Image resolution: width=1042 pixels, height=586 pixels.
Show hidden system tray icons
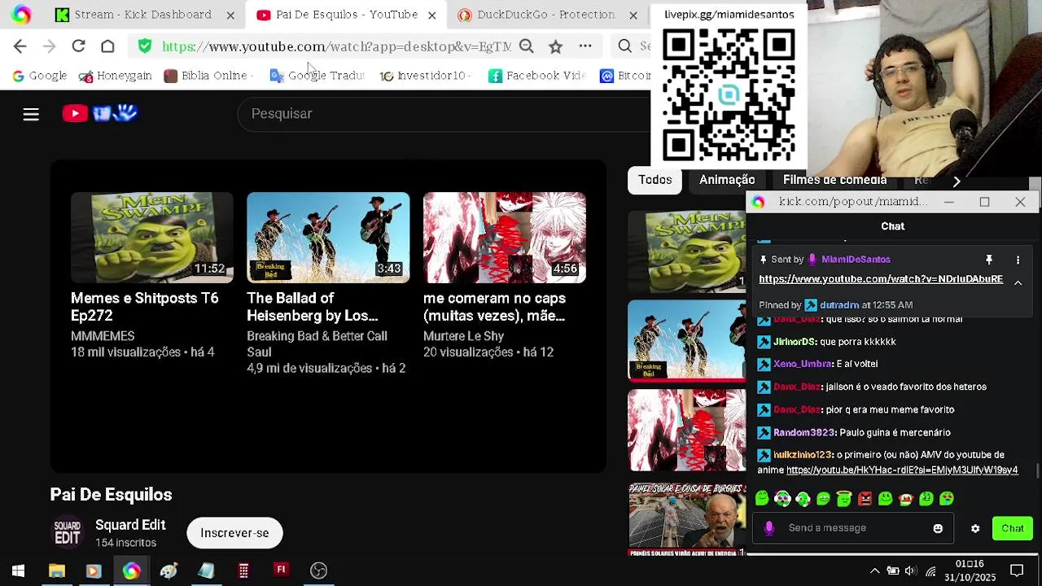pos(874,571)
